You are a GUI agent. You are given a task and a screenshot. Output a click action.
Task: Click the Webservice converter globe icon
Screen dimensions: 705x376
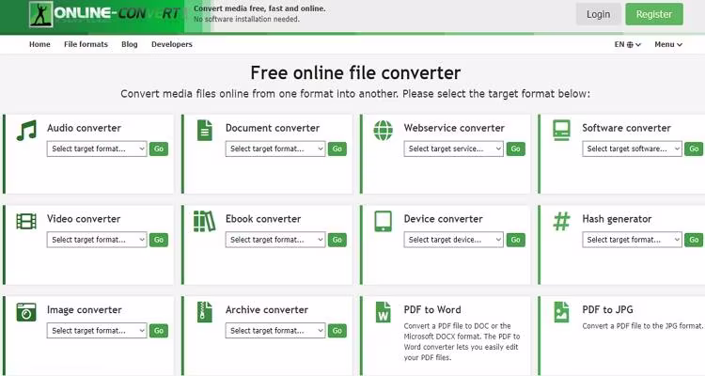click(x=384, y=131)
